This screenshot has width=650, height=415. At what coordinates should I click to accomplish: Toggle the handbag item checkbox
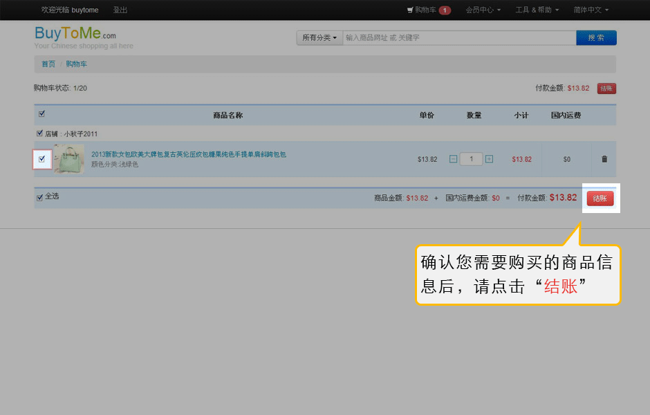pos(42,159)
